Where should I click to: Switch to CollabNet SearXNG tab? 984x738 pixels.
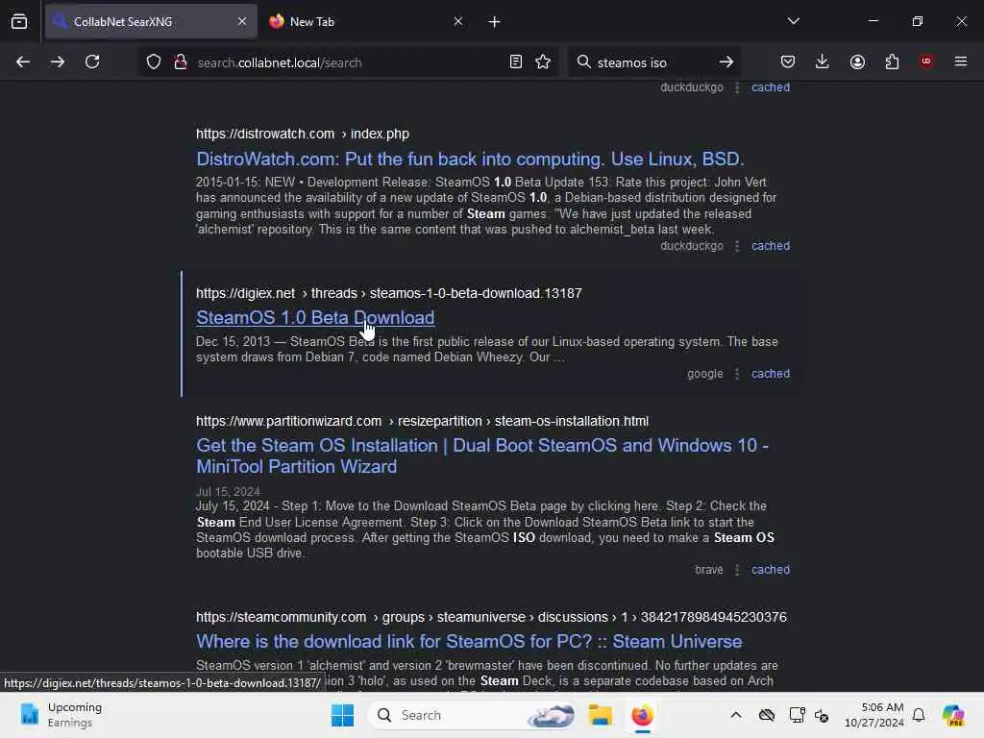(x=151, y=22)
